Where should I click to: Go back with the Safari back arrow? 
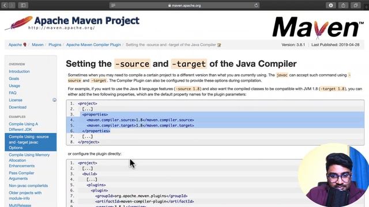click(x=5, y=5)
